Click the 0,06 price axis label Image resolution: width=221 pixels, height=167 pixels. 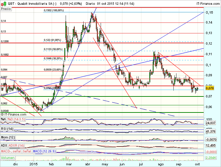click(x=209, y=107)
